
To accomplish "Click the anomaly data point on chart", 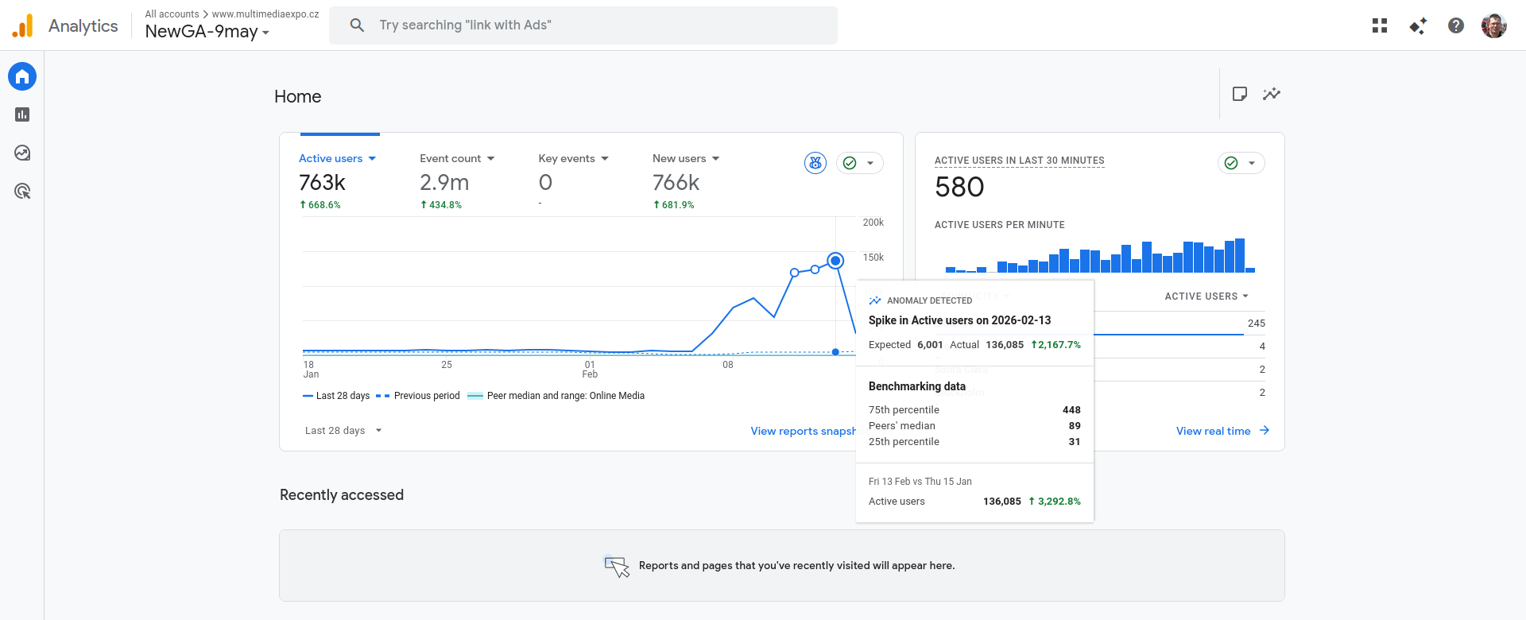I will click(x=835, y=261).
